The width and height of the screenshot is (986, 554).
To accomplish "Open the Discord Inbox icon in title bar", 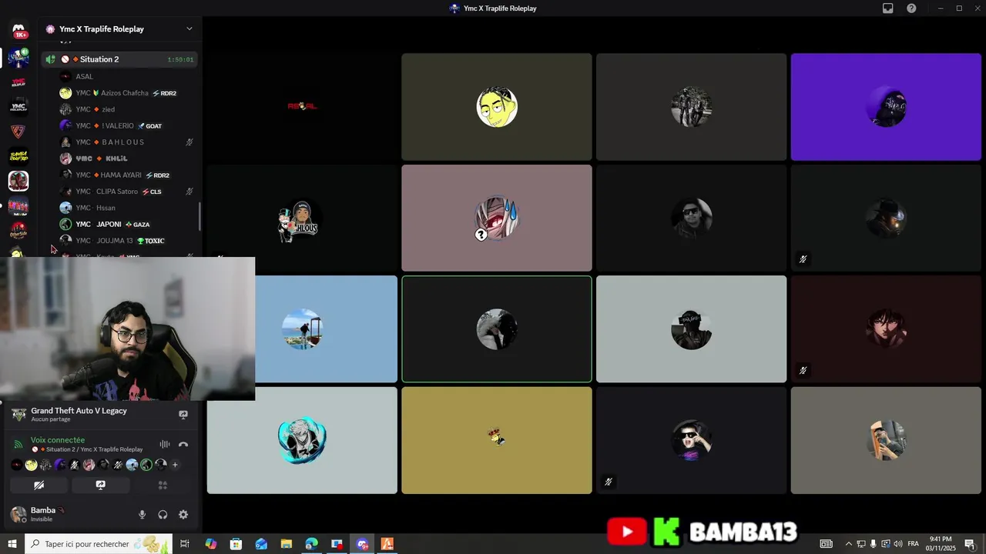I will click(887, 8).
